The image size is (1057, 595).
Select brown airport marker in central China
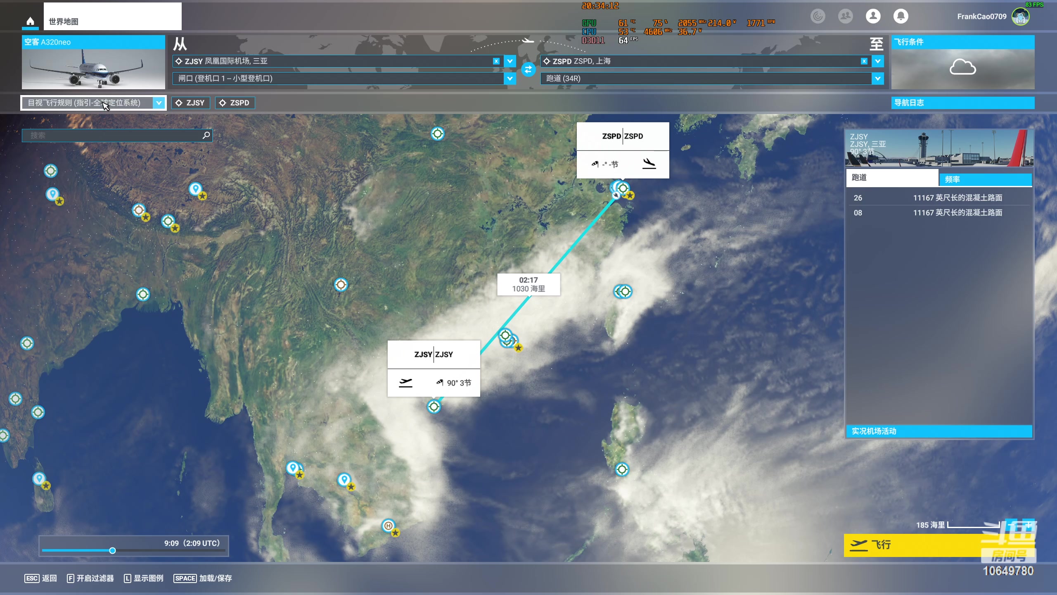(x=341, y=284)
